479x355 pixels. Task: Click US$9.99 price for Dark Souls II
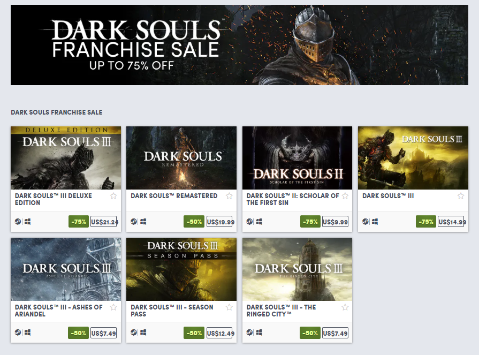(x=336, y=222)
